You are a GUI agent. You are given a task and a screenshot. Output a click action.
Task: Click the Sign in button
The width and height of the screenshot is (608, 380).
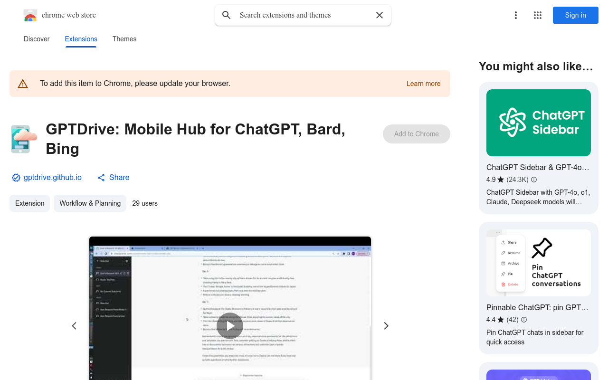click(576, 15)
